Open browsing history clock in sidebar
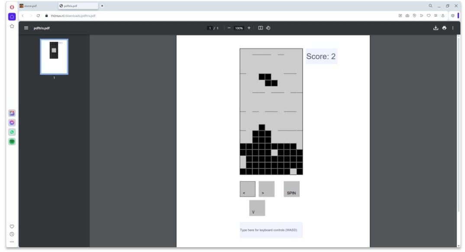 pos(12,234)
